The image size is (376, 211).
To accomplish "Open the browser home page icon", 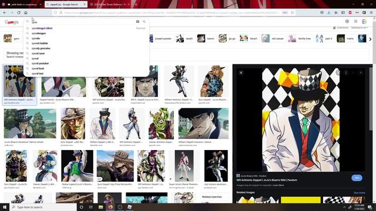I will 26,12.
